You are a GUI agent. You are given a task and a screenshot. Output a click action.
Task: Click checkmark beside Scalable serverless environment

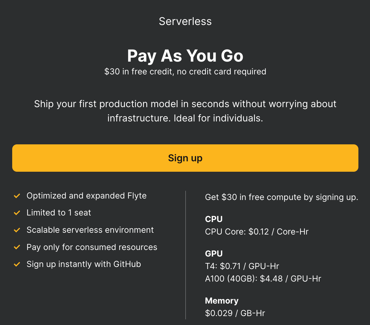17,230
